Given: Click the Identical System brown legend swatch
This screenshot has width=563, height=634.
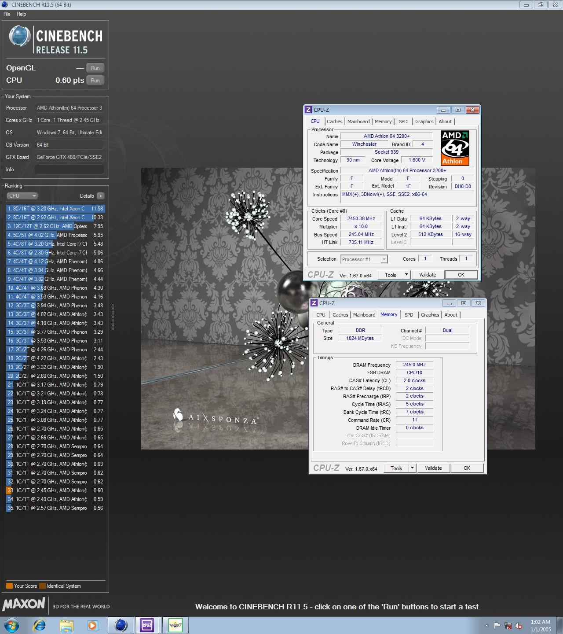Looking at the screenshot, I should point(42,586).
